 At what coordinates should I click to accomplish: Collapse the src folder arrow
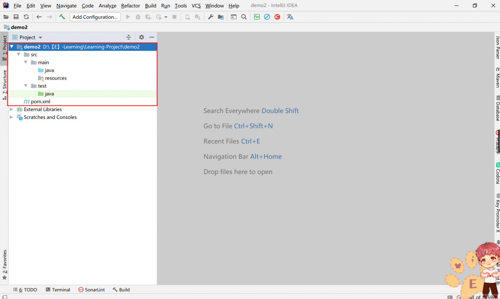(x=19, y=55)
